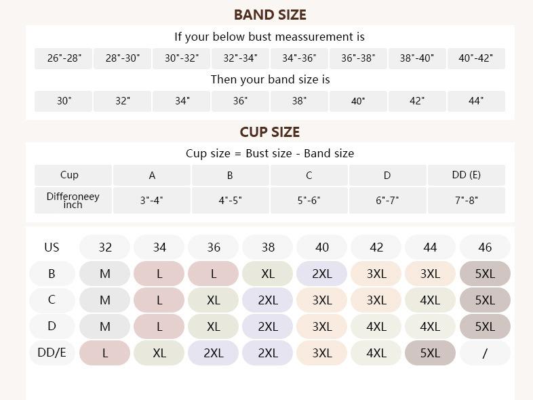Click the 26"-28" below bust measurement cell
The image size is (533, 400).
(x=64, y=58)
